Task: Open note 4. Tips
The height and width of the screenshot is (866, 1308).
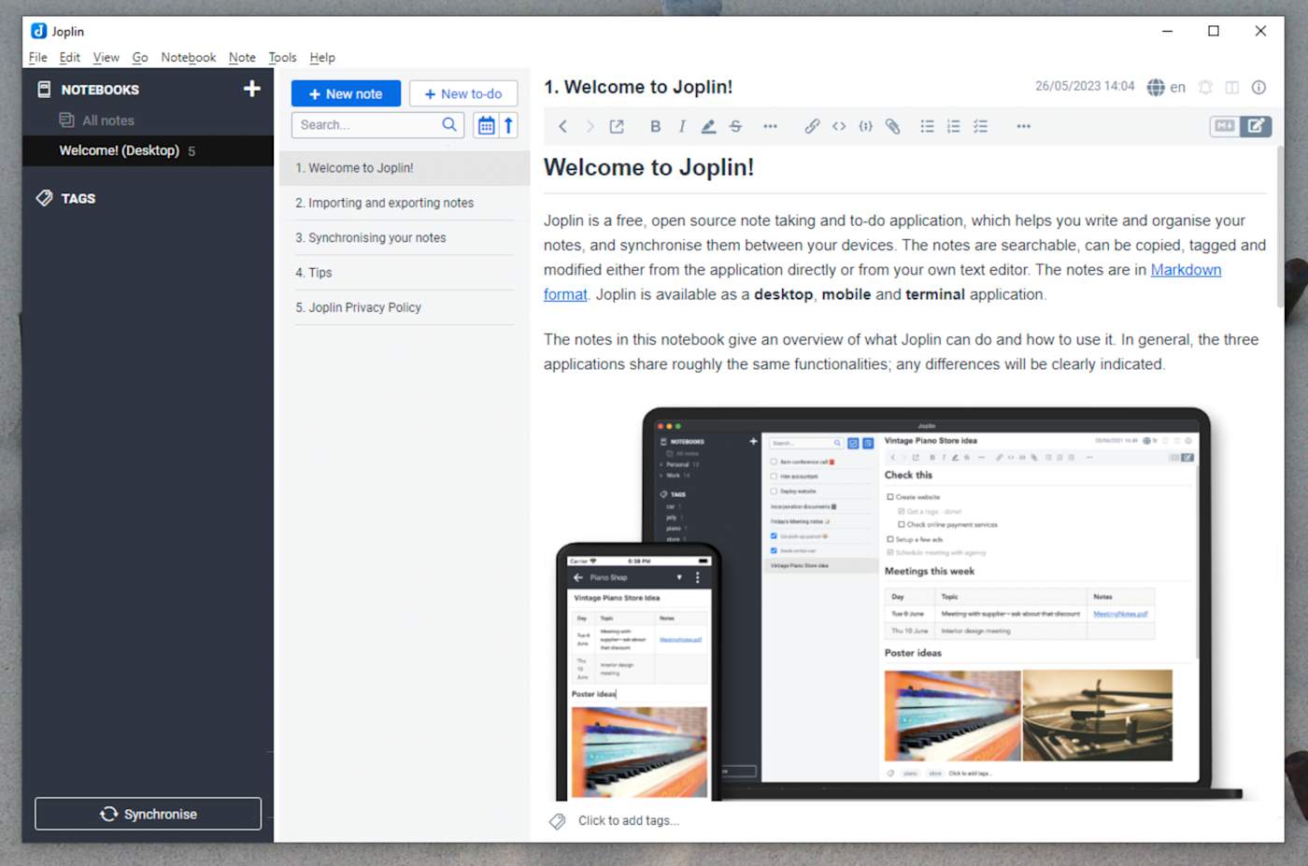Action: click(405, 273)
